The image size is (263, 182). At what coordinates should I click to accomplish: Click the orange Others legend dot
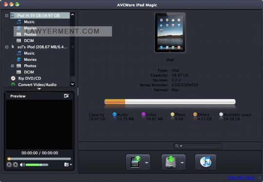(x=195, y=114)
